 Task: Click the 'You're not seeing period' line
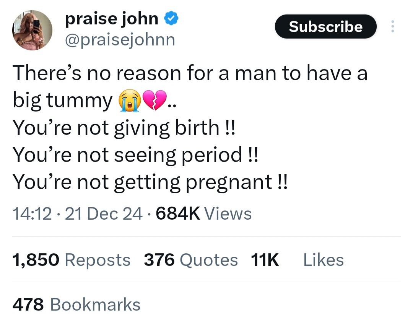pyautogui.click(x=136, y=155)
